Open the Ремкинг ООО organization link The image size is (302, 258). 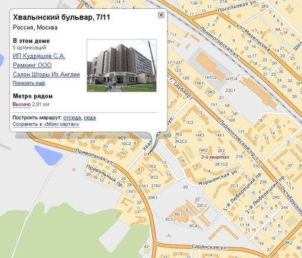32,65
